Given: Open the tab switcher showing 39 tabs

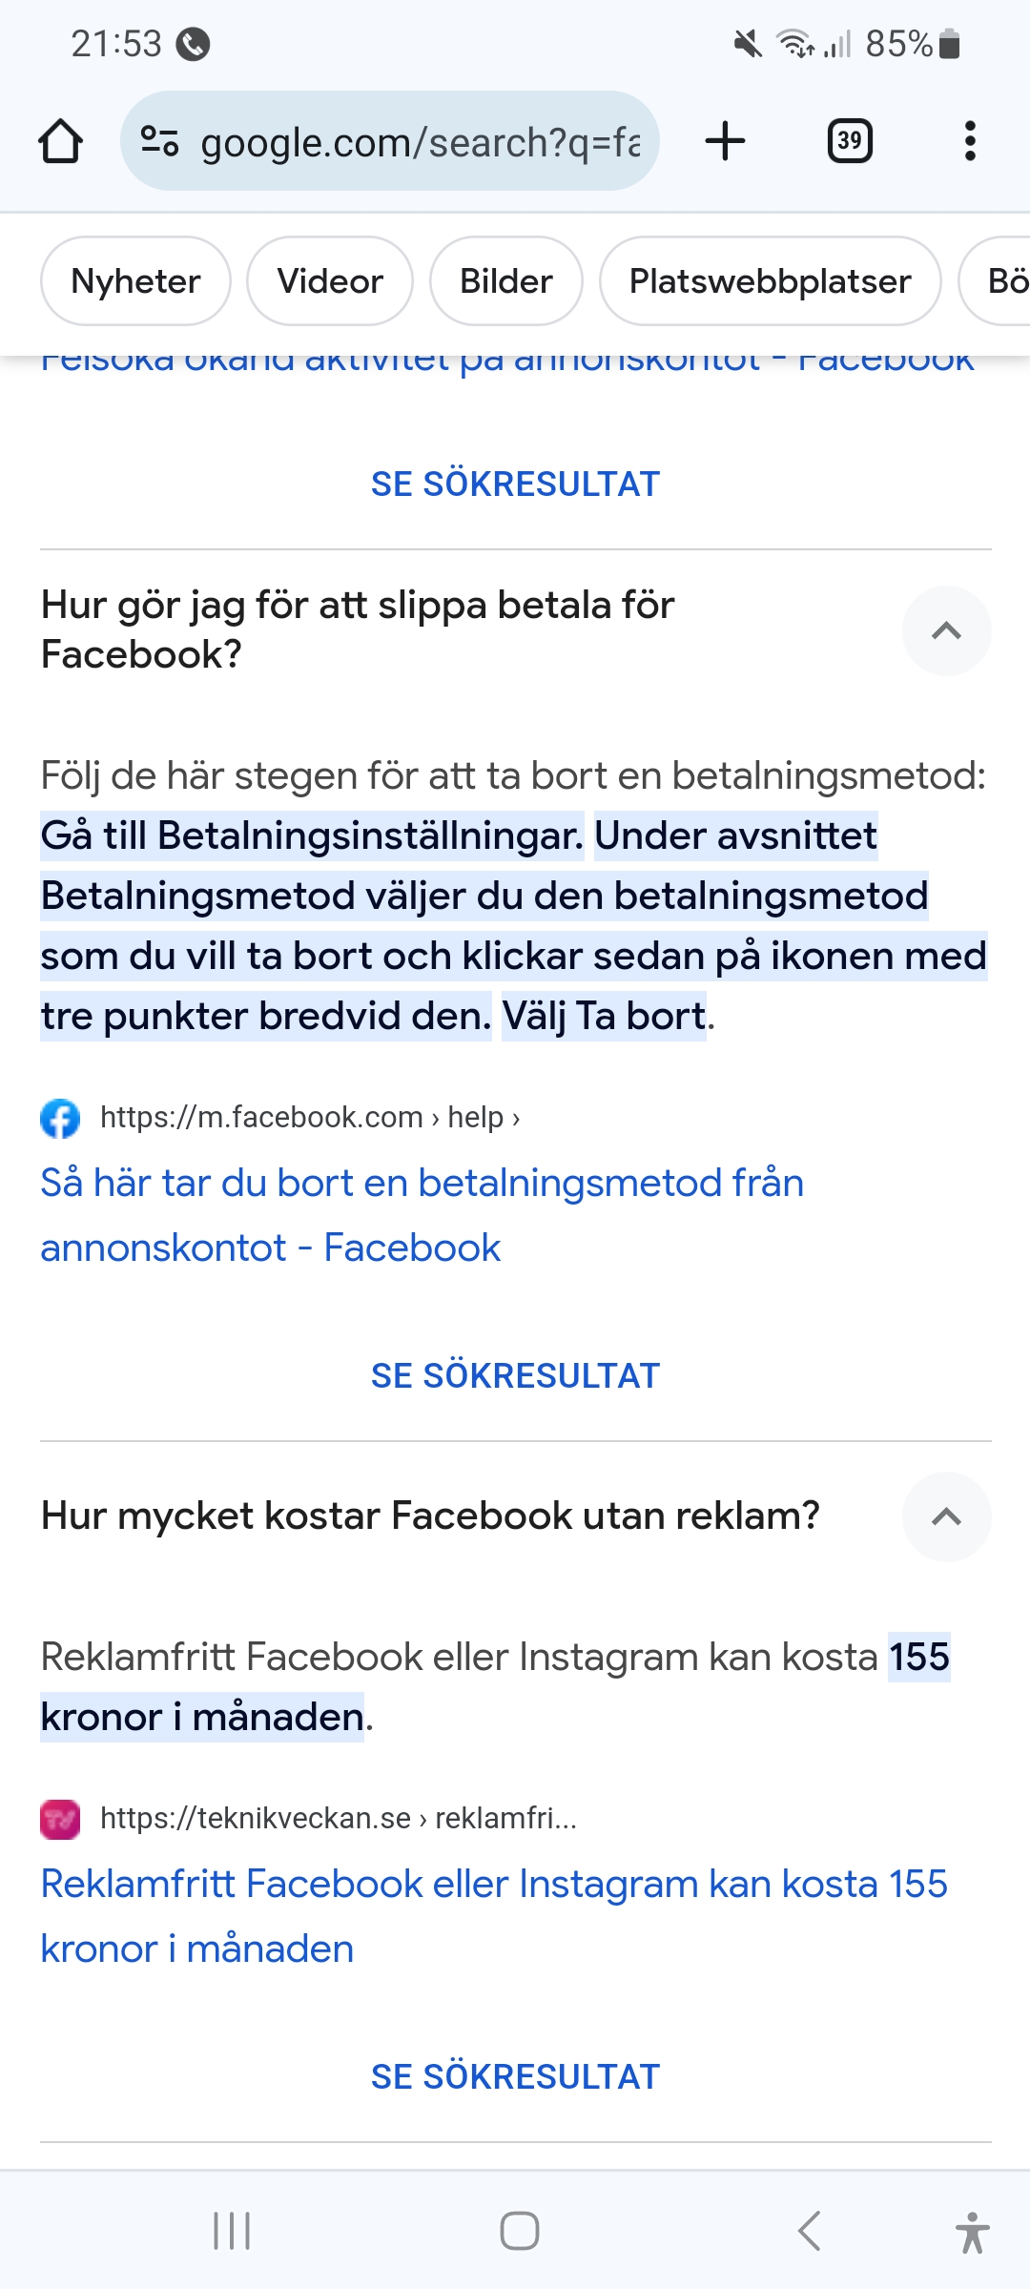Looking at the screenshot, I should click(849, 141).
